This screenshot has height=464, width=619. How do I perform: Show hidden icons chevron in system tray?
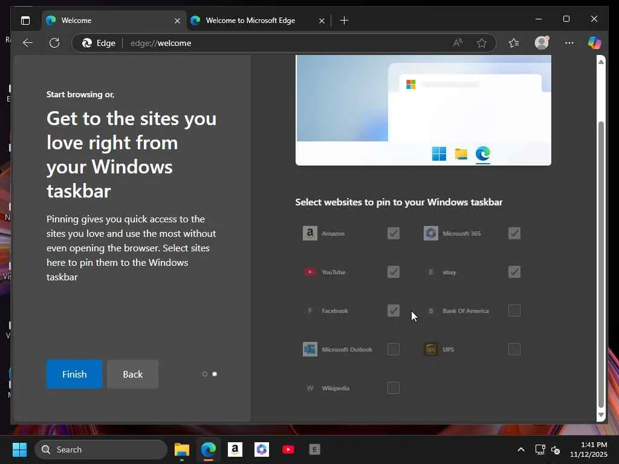pyautogui.click(x=521, y=449)
